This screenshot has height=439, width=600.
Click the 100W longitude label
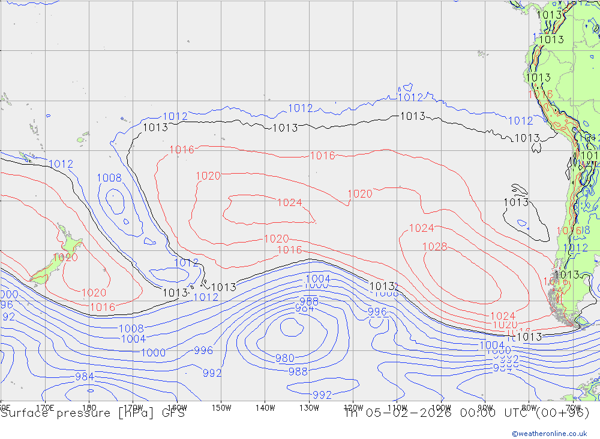click(x=441, y=408)
